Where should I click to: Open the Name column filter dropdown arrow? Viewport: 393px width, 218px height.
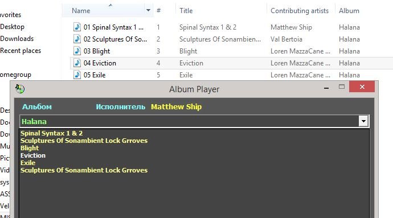149,10
